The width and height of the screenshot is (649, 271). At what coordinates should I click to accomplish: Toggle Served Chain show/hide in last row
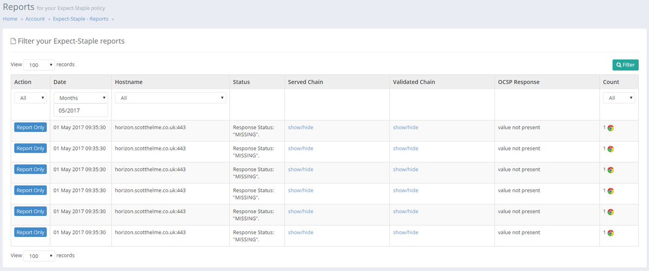click(x=301, y=233)
